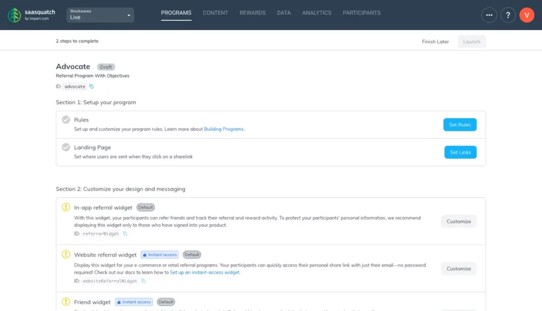
Task: Open the Rewards tab
Action: [x=252, y=13]
